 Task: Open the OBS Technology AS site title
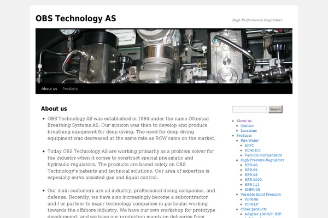[76, 19]
